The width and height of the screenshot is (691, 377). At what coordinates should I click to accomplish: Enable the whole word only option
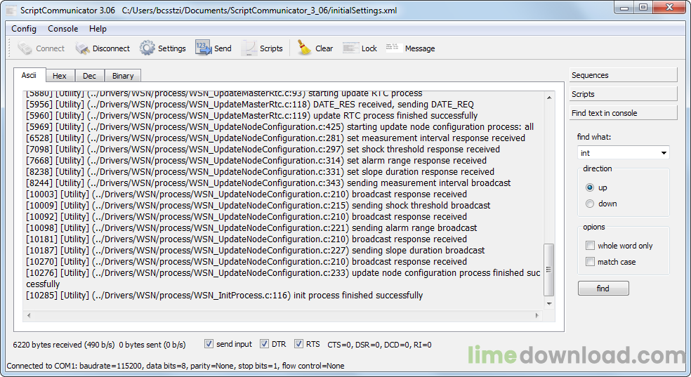pos(590,246)
